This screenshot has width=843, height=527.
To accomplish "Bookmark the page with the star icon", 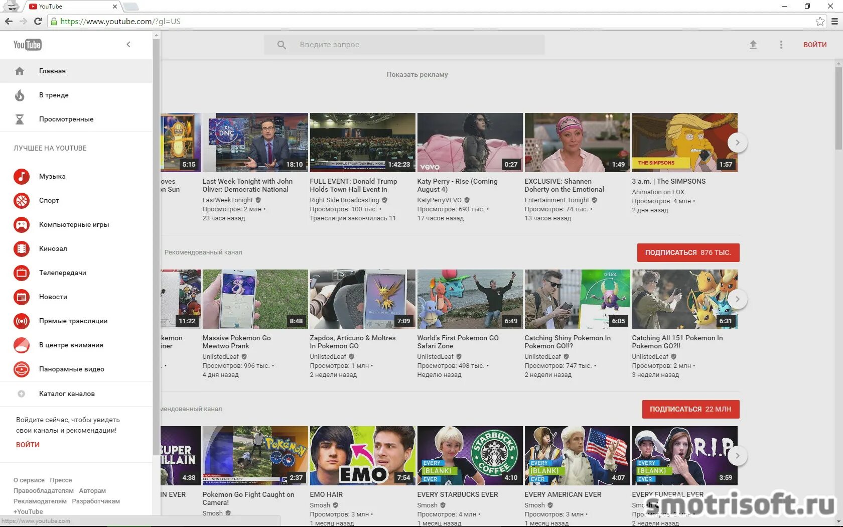I will tap(820, 21).
